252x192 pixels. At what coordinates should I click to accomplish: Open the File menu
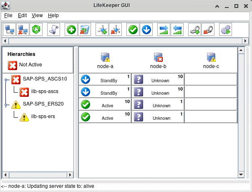[8, 15]
